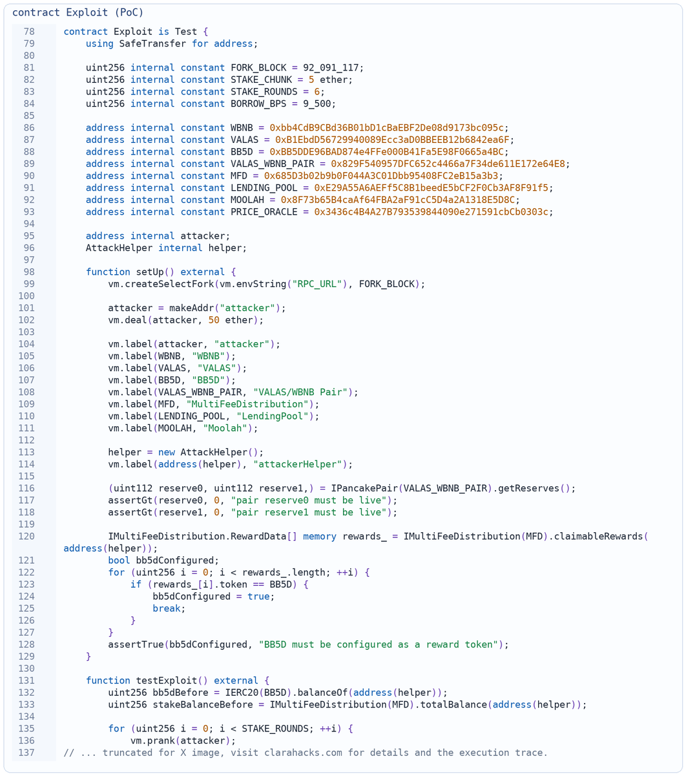Click the vm.label(BB5D, "BB5D") line
Screen dimensions: 686x776
click(172, 380)
